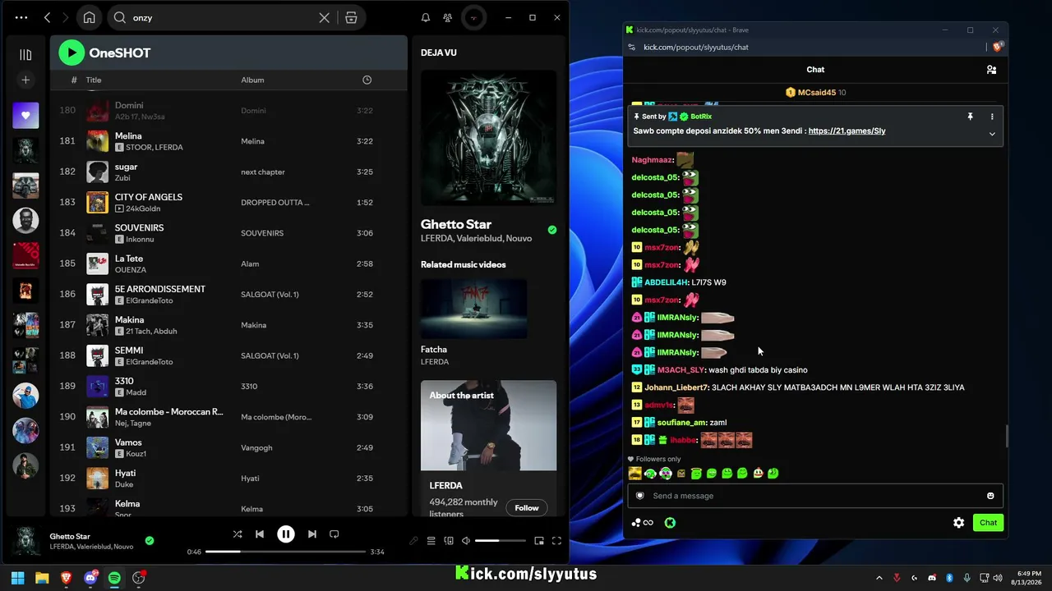Open Friend Activity in Spotify
The height and width of the screenshot is (591, 1052).
[447, 17]
